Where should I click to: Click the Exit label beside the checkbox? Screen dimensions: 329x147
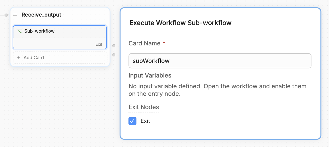tap(145, 121)
